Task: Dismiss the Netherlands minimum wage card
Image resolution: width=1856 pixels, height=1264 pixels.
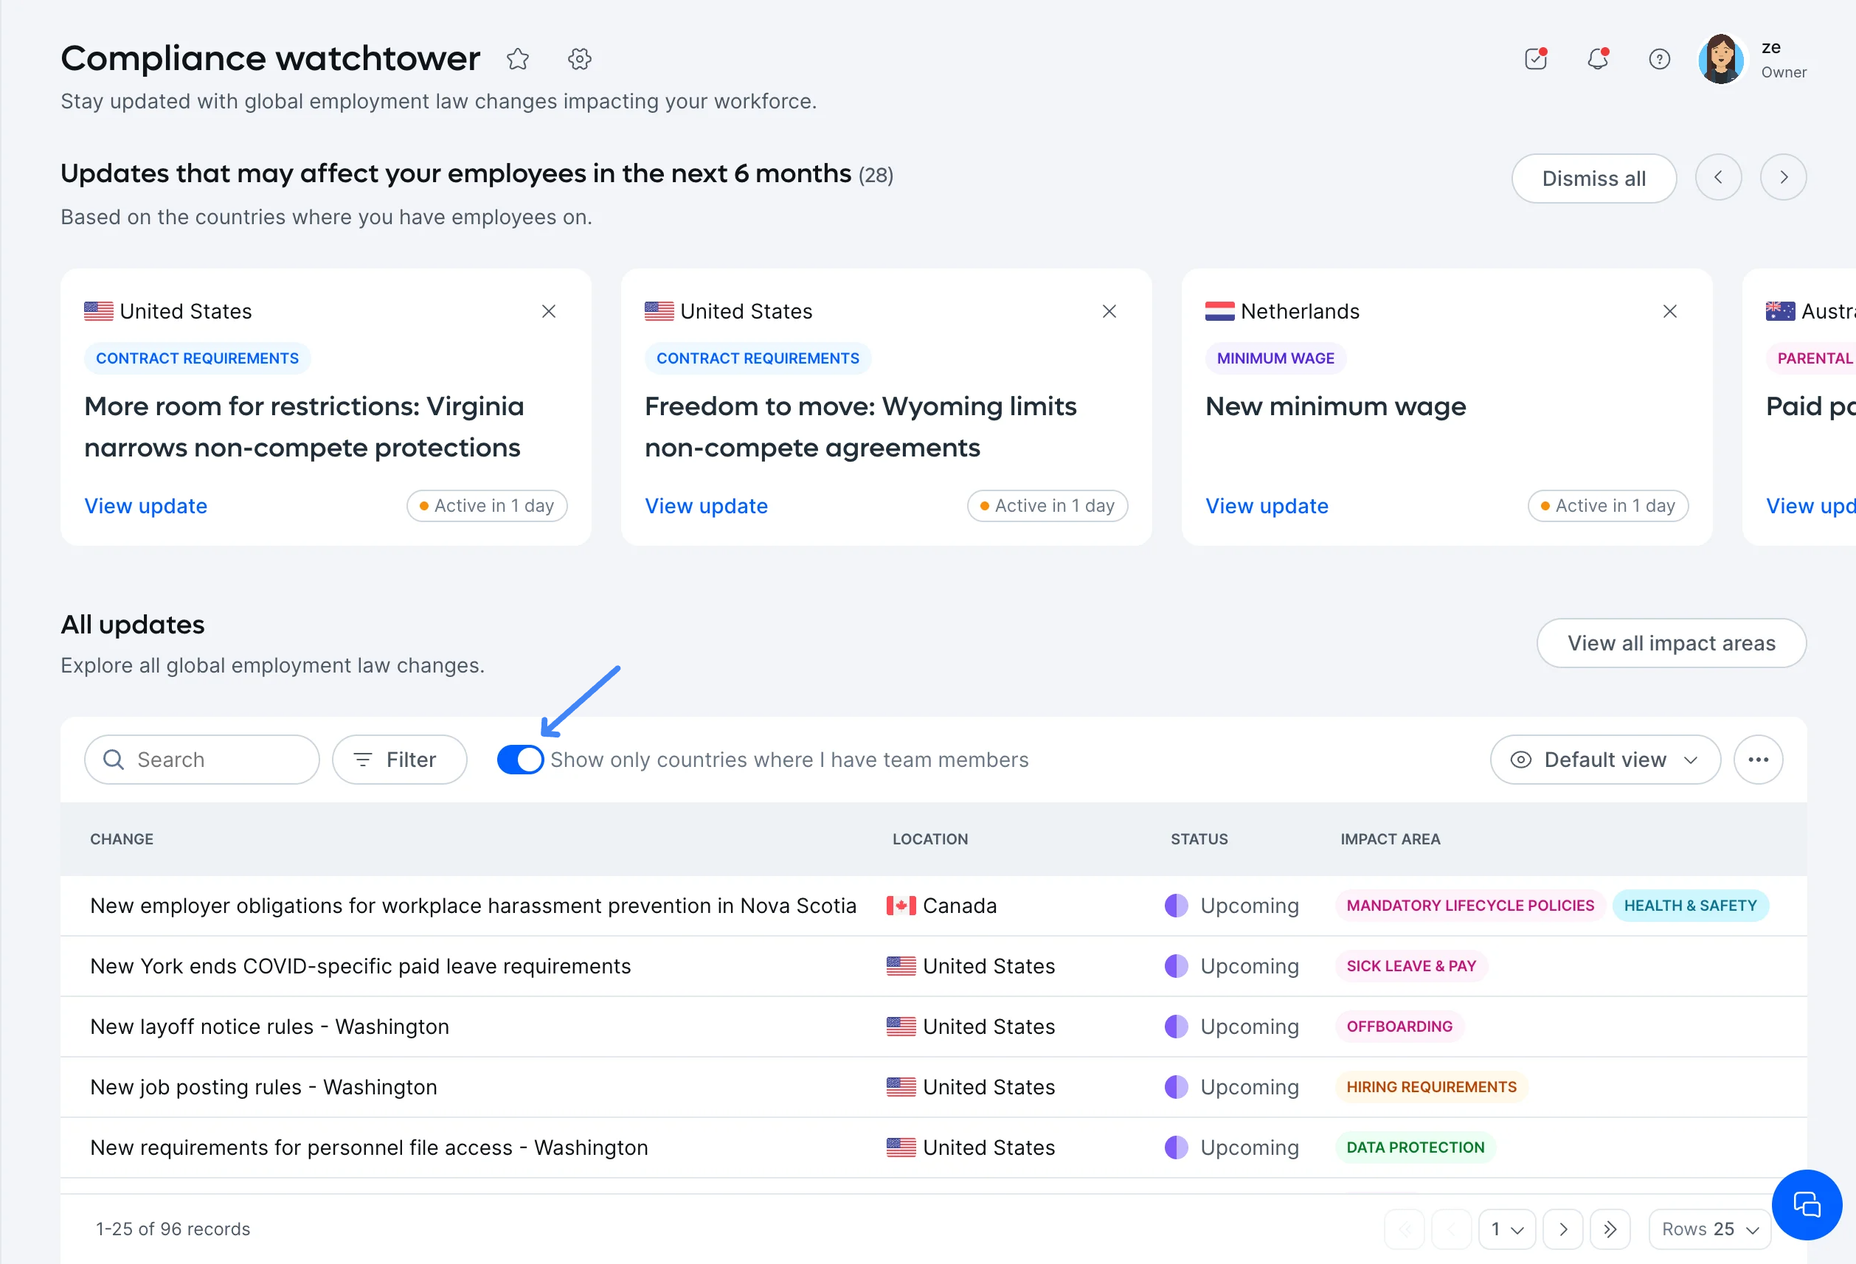Action: coord(1670,311)
